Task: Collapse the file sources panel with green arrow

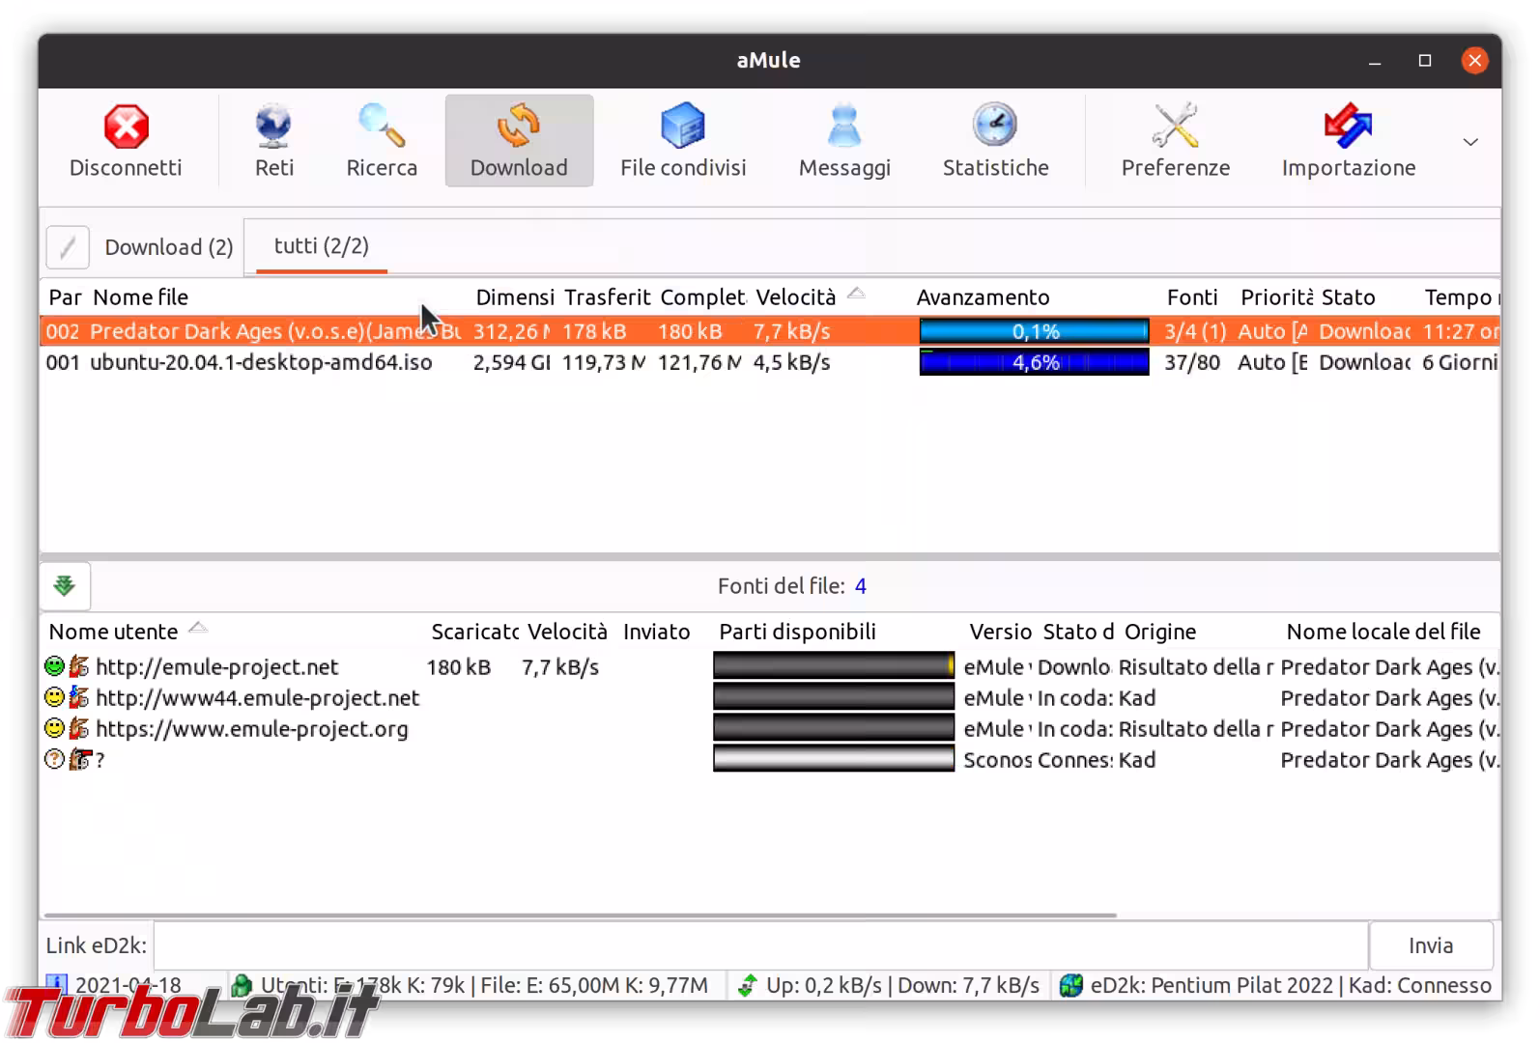Action: coord(65,586)
